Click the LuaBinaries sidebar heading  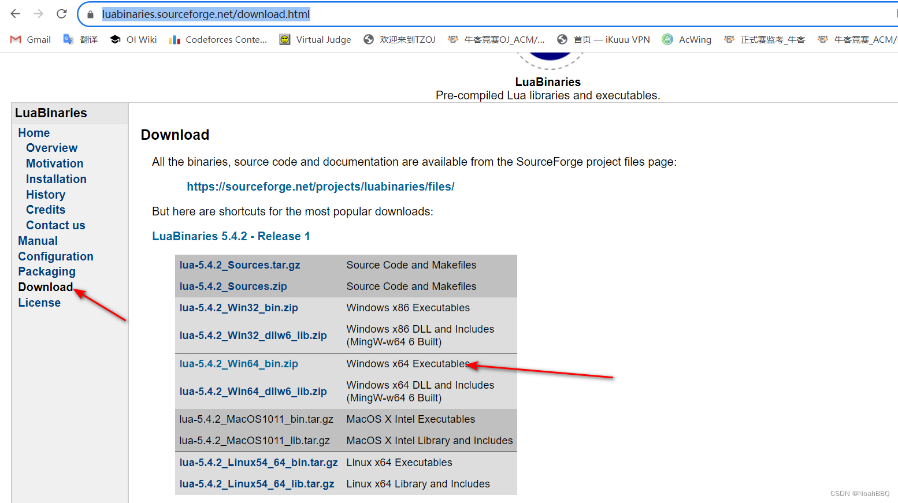[51, 113]
